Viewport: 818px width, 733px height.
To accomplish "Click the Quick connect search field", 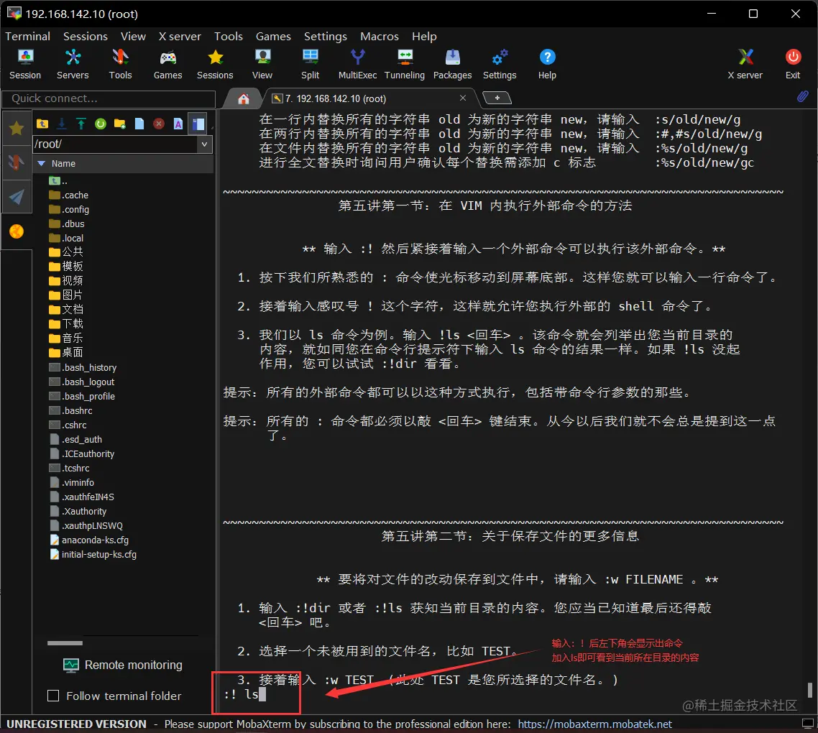I will pos(109,98).
